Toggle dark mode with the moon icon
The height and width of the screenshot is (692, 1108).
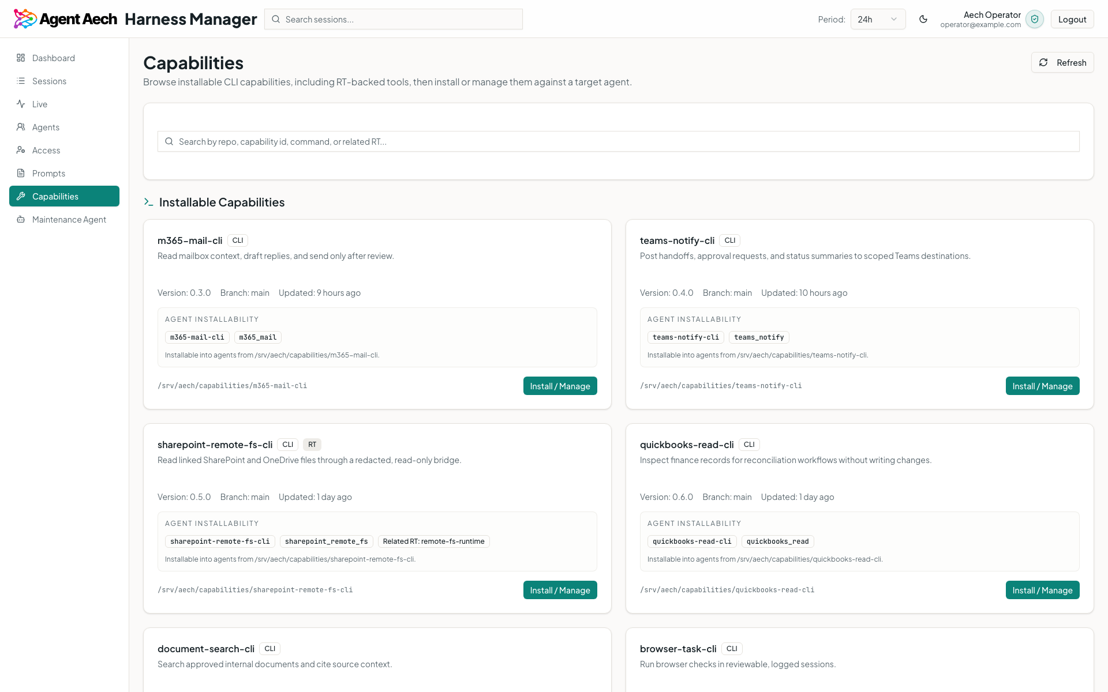[923, 19]
